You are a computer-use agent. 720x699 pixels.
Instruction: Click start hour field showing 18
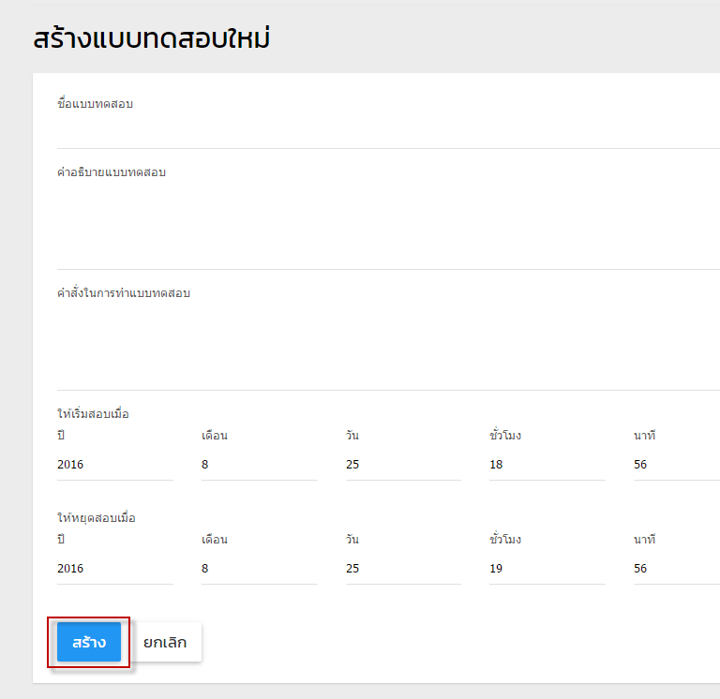pyautogui.click(x=547, y=465)
